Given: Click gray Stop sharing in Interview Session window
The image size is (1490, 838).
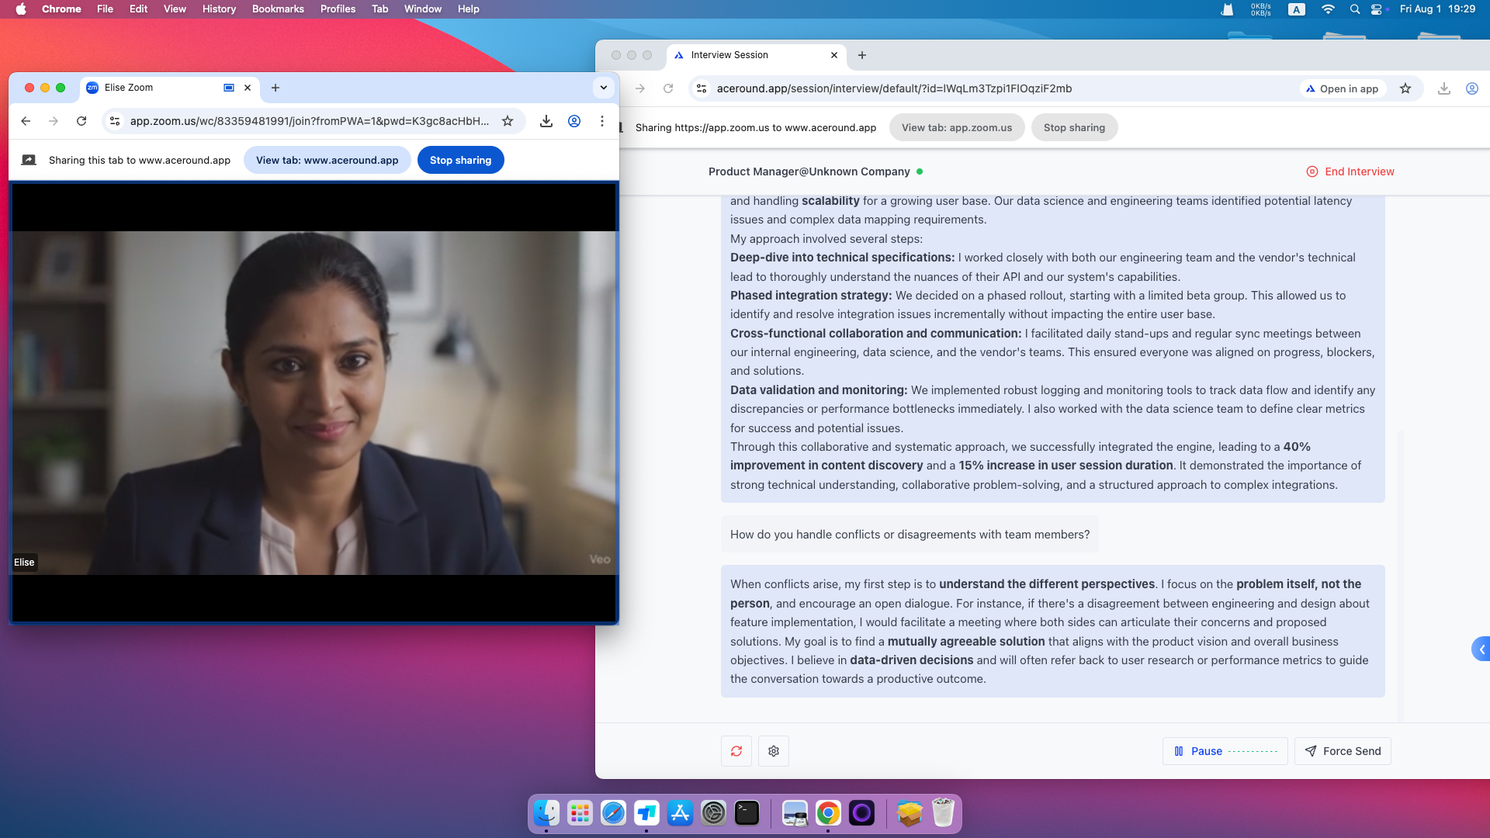Looking at the screenshot, I should pos(1074,128).
